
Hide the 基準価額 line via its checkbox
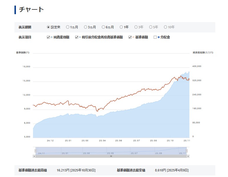click(130, 37)
